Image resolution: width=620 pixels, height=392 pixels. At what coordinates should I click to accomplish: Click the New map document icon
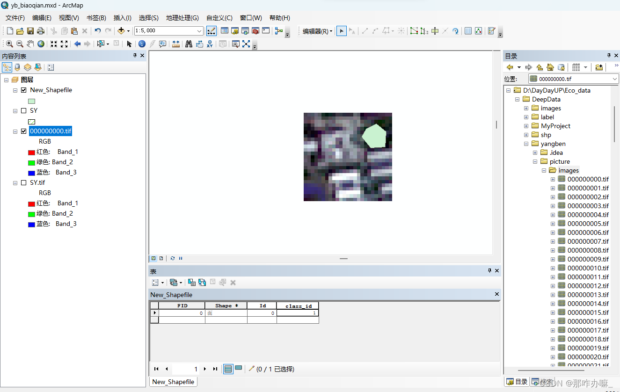[10, 31]
